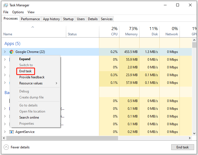Image resolution: width=198 pixels, height=155 pixels.
Task: Click Chrome's 0.2% CPU value
Action: point(114,52)
